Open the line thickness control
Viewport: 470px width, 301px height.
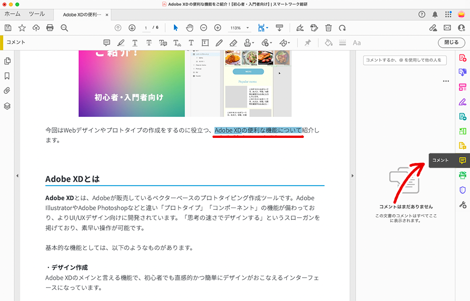[x=342, y=43]
